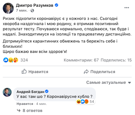Open Дмитро Разумков profile name link

[x=35, y=5]
